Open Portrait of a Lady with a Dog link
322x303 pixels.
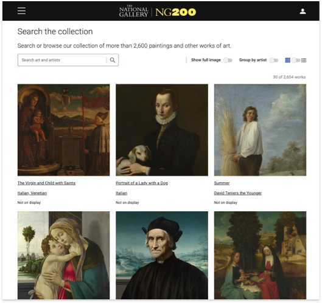[142, 183]
